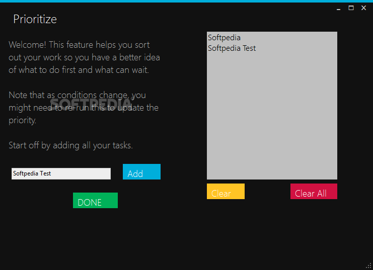Close the Prioritize window

pos(363,8)
